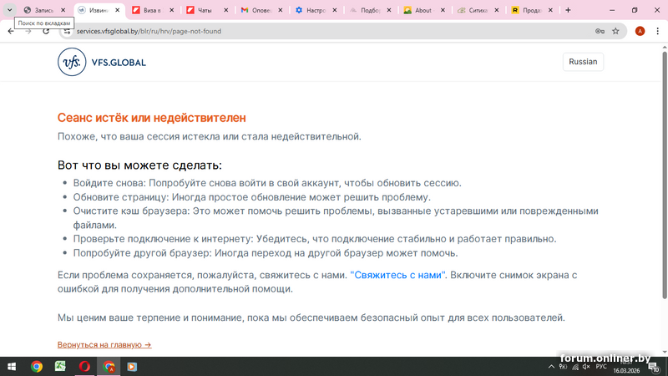Open a new browser tab
Viewport: 668px width, 376px height.
568,10
